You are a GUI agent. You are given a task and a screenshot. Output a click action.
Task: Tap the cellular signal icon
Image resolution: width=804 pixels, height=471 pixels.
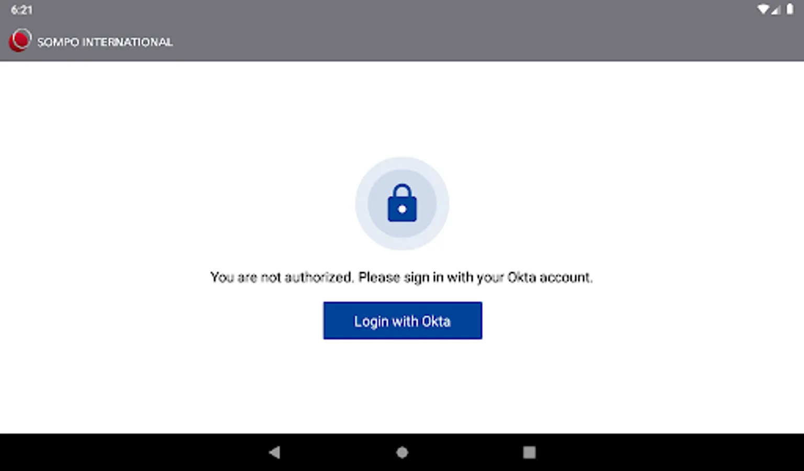776,9
